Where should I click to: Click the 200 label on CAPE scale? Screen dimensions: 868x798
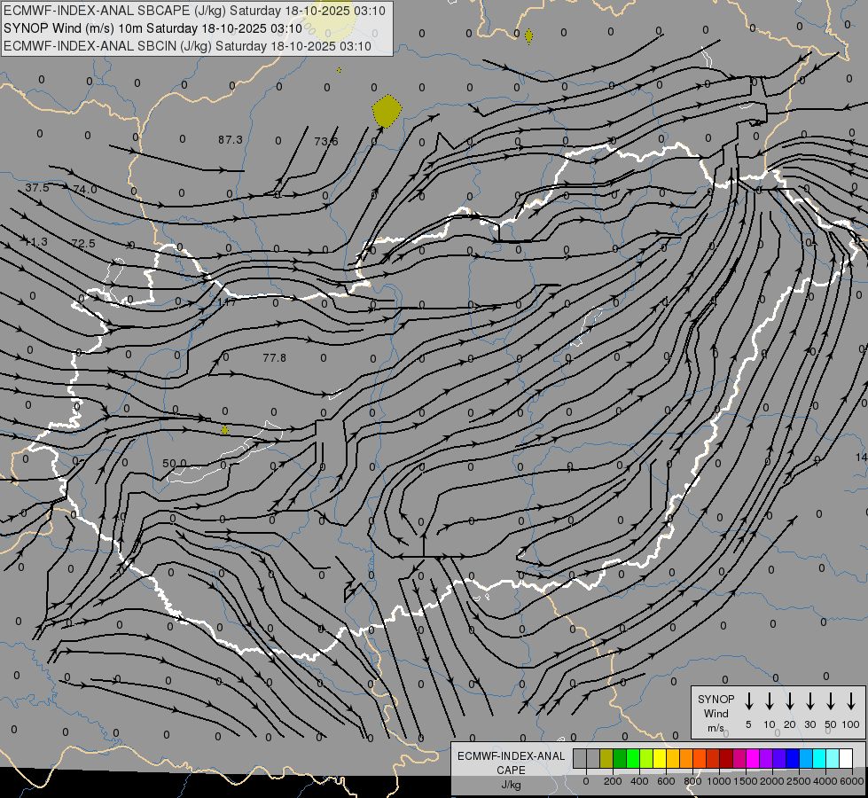pyautogui.click(x=613, y=781)
